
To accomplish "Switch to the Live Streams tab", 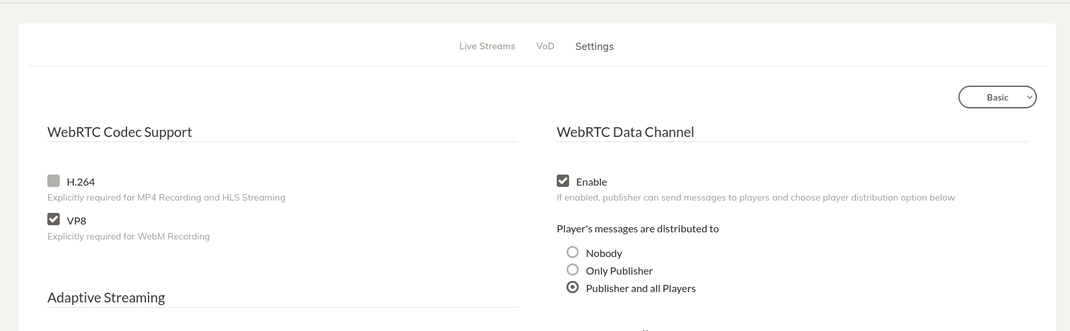I will tap(487, 46).
